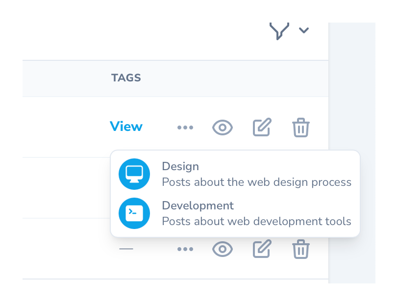Edit the top row post with pencil icon
Screen dimensions: 398x306
(x=262, y=127)
